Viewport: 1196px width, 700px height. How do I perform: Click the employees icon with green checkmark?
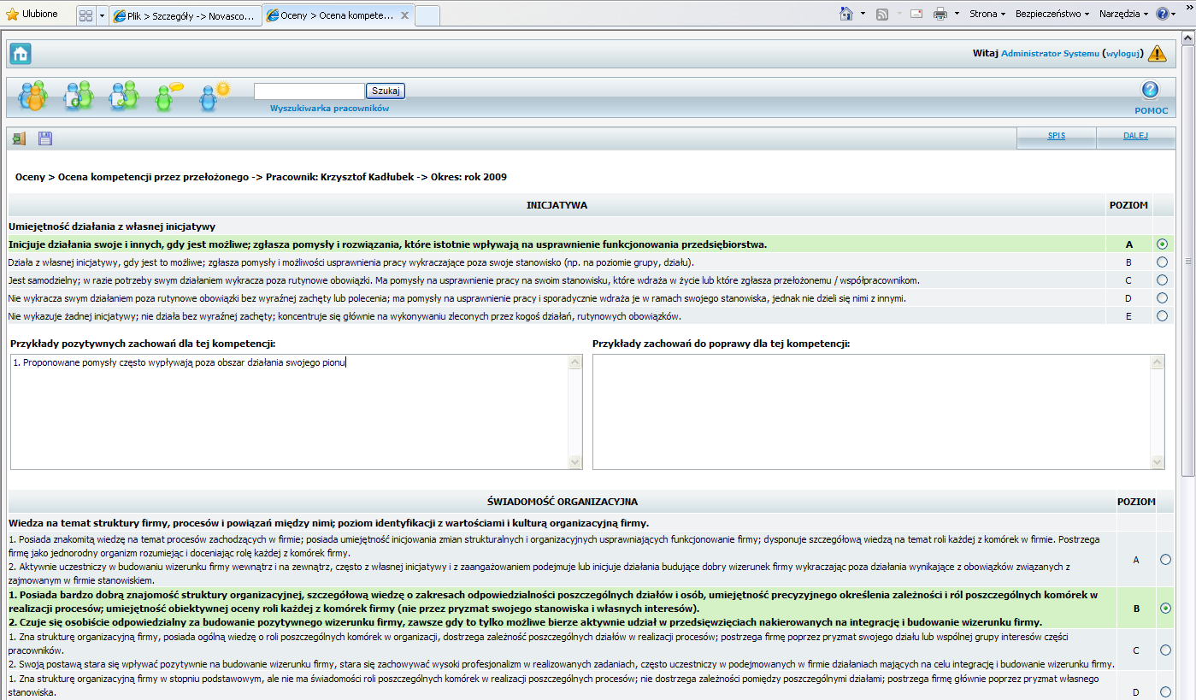point(123,95)
